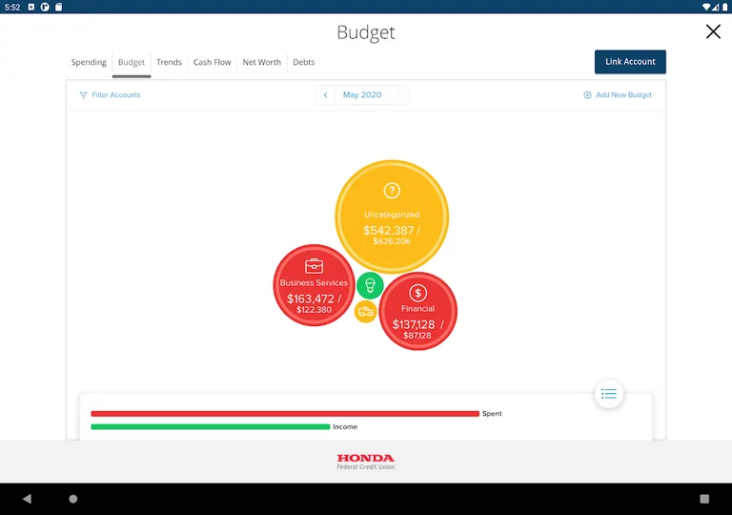The width and height of the screenshot is (732, 515).
Task: Click the red Spent progress bar
Action: click(x=284, y=414)
